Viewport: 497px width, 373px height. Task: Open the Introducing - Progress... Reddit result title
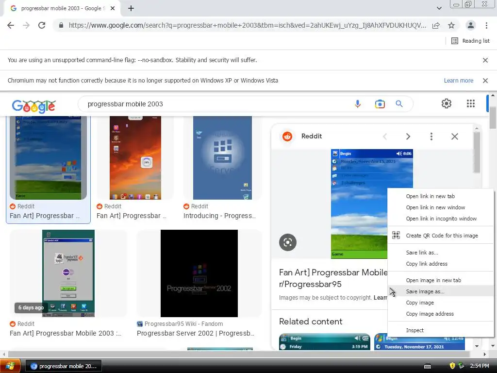pyautogui.click(x=219, y=216)
